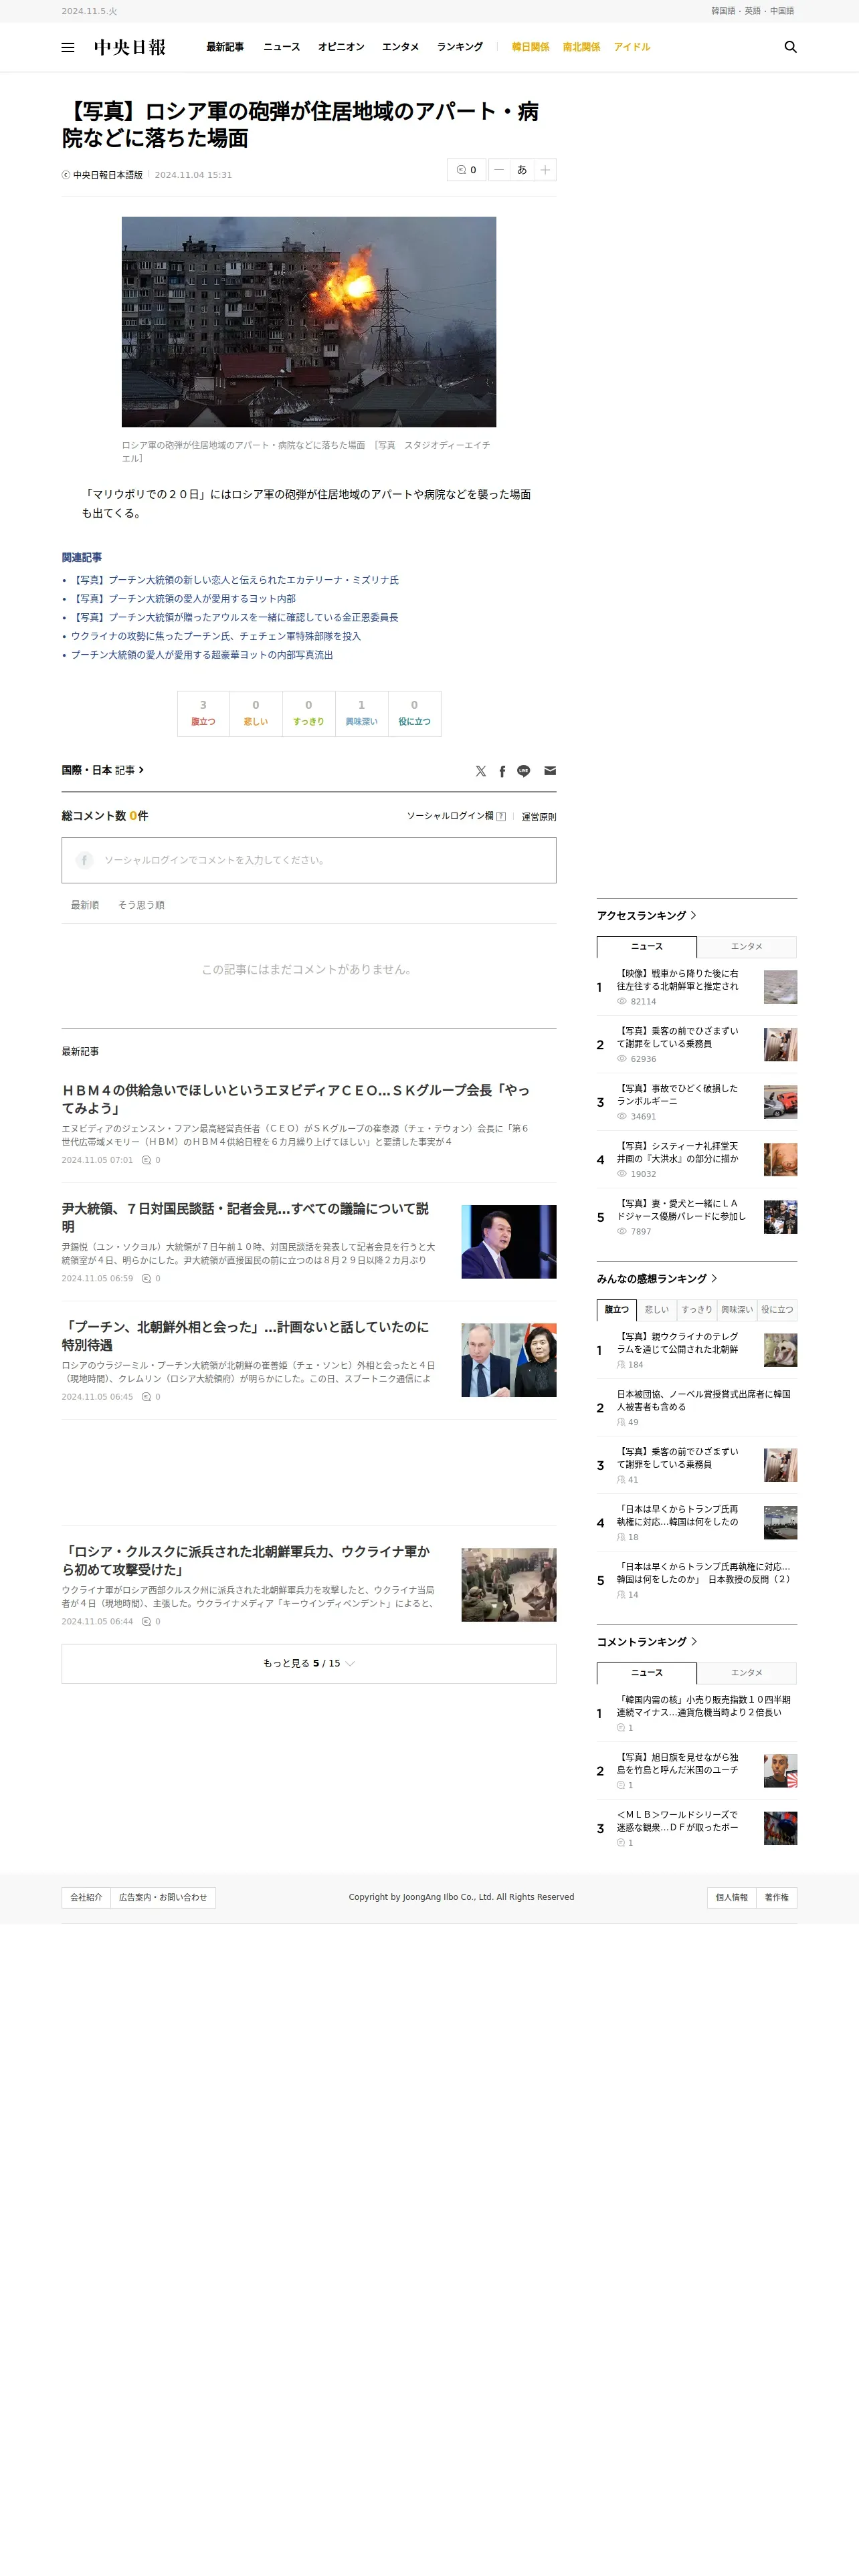Open 韓日関係 topic link
This screenshot has width=859, height=2576.
[x=530, y=47]
